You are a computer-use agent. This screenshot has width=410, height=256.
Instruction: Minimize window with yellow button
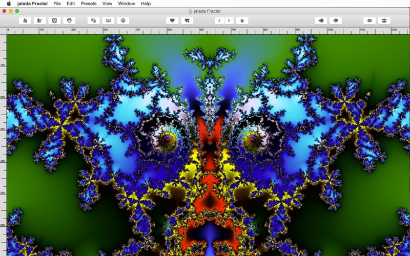[11, 11]
